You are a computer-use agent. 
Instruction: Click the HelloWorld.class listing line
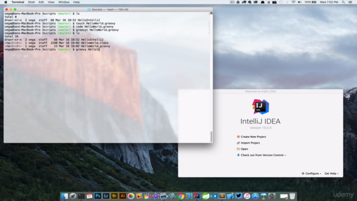[x=56, y=43]
